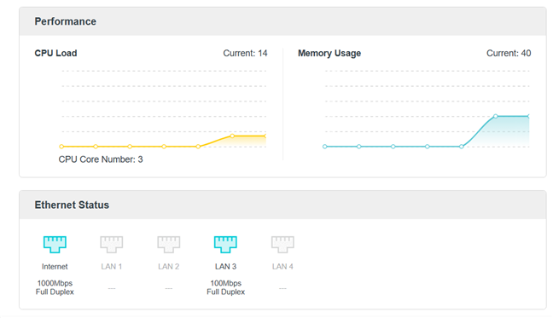
Task: Click the raised teal memory graph point
Action: 496,116
